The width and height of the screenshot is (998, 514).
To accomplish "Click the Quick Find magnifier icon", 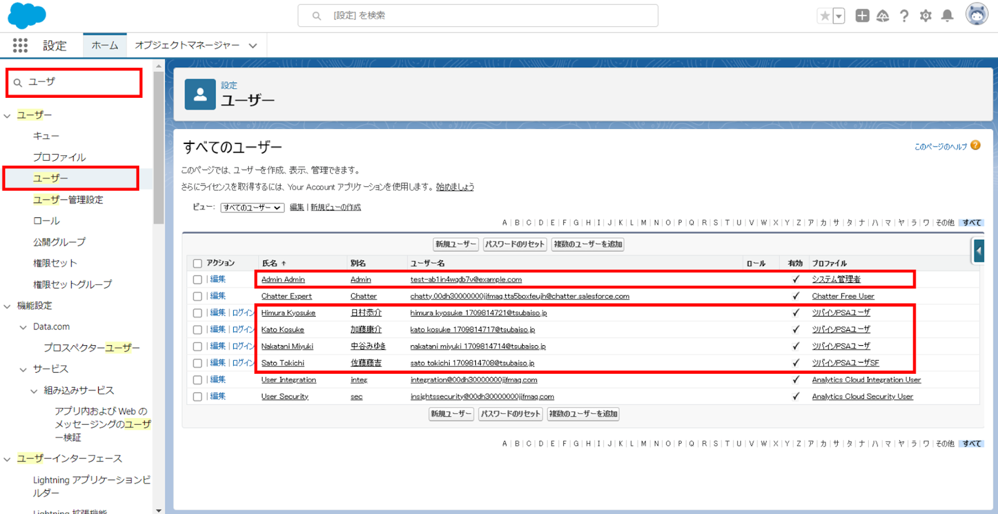I will pos(18,82).
